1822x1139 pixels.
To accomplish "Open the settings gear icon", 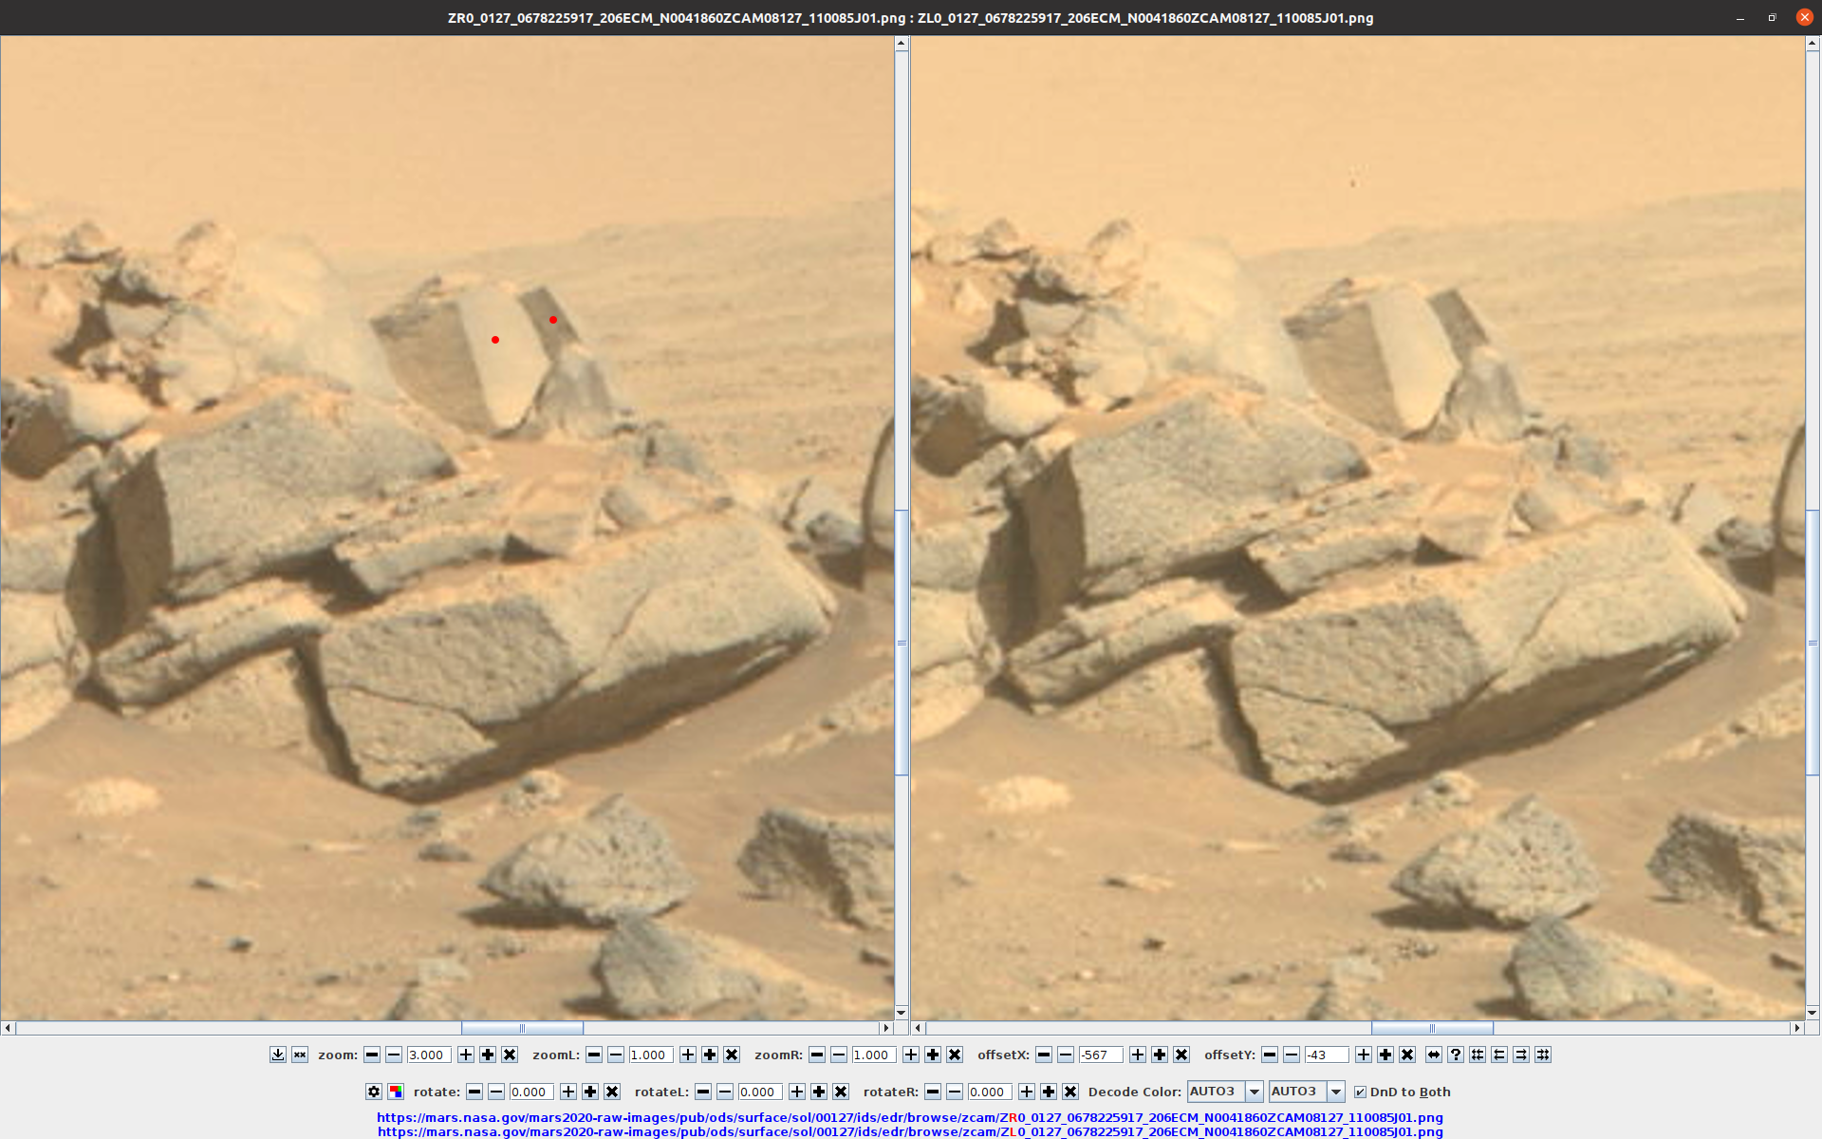I will 374,1092.
